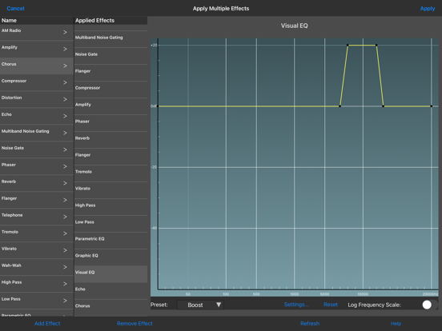Viewport: 442px width, 331px height.
Task: Expand the Vibrato chevron in the Name list
Action: 65,250
